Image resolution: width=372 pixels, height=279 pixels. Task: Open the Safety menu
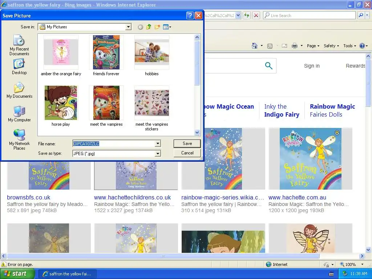point(331,46)
